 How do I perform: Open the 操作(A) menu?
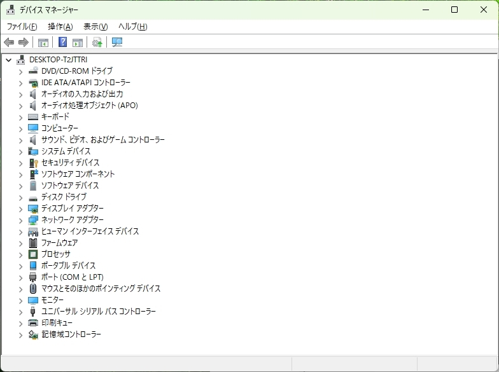[60, 27]
